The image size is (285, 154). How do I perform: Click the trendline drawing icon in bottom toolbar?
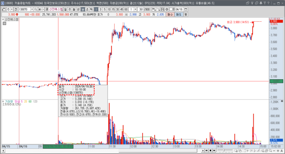coord(259,151)
